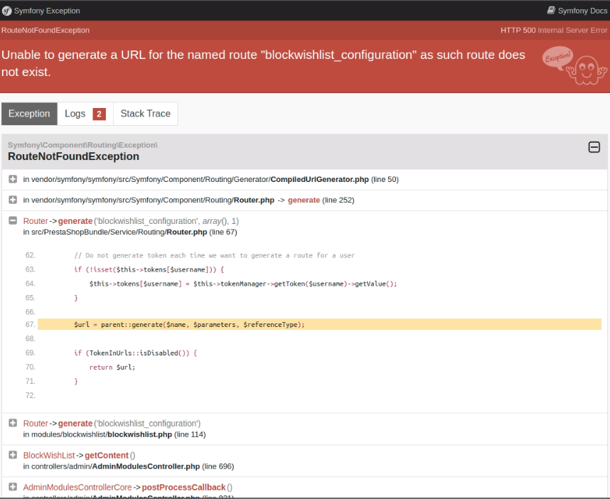Click the RouteNotFoundException class heading

tap(73, 156)
